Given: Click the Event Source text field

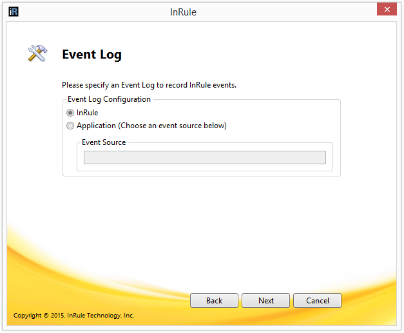Looking at the screenshot, I should pyautogui.click(x=204, y=157).
